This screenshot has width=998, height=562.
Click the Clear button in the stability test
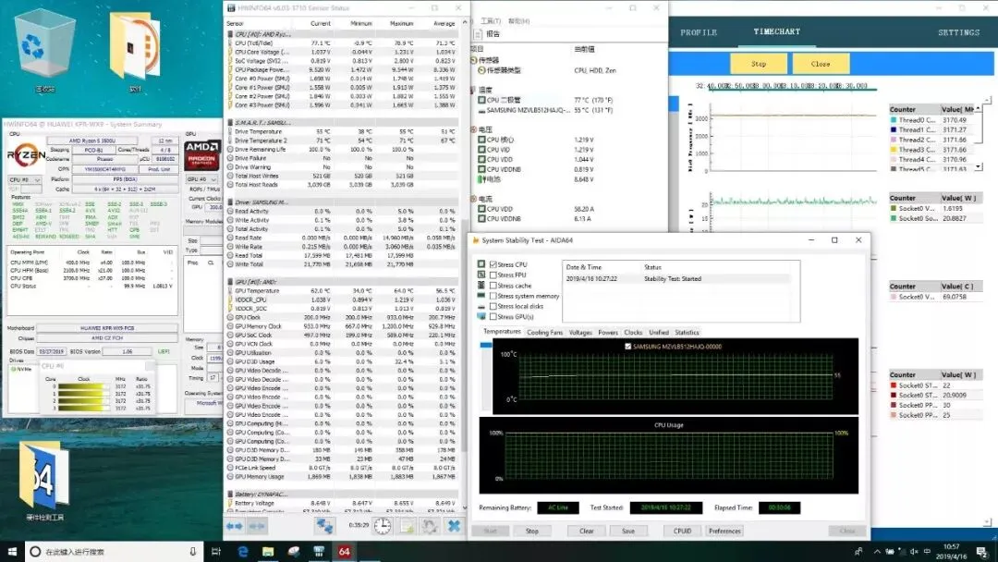pyautogui.click(x=586, y=531)
